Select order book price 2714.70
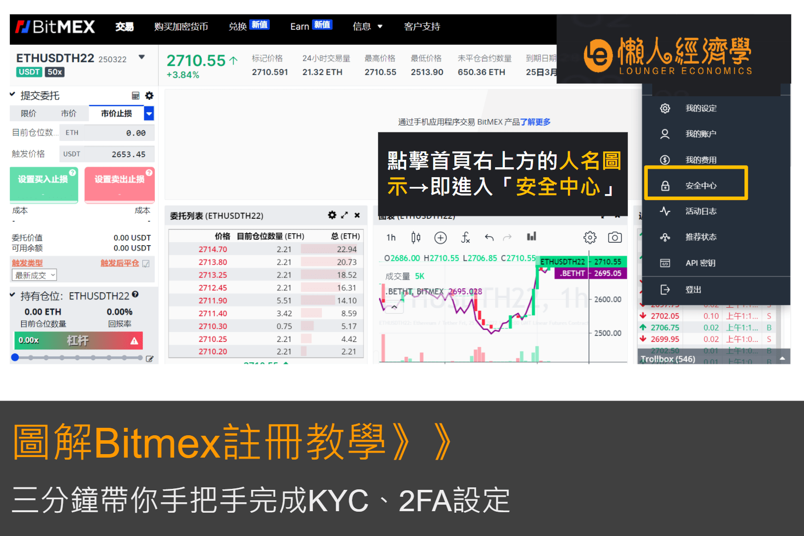 click(x=213, y=250)
